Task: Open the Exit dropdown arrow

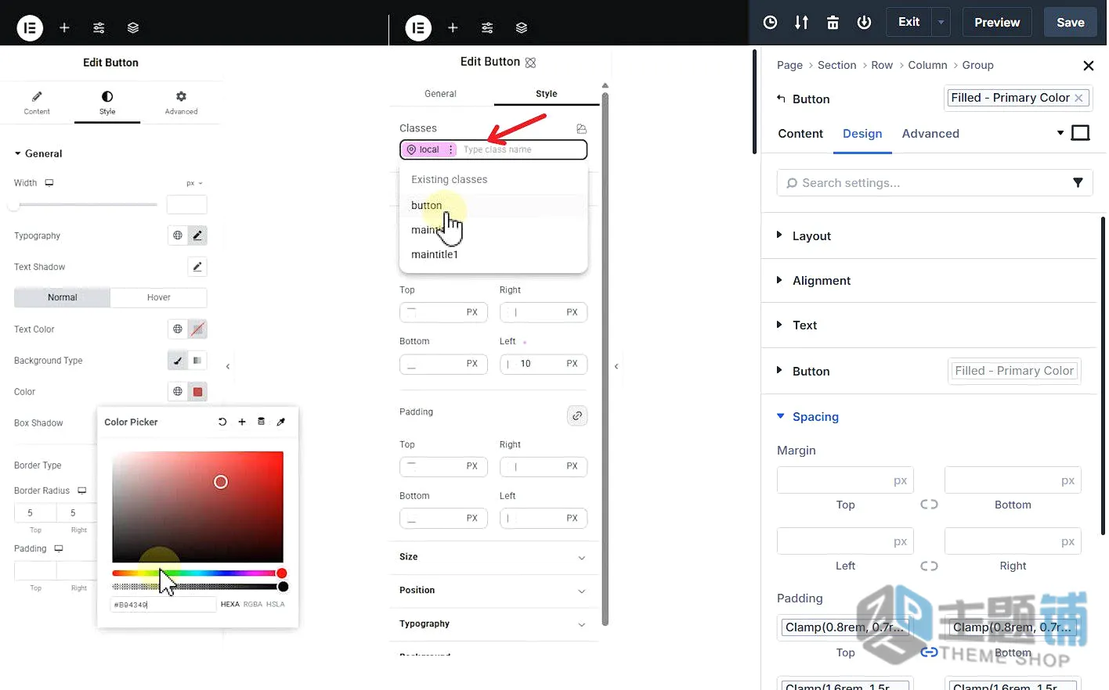Action: [941, 23]
